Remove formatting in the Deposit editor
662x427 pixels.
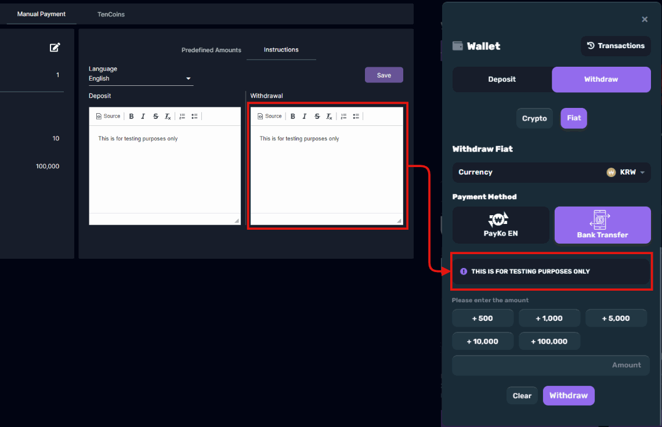[168, 116]
